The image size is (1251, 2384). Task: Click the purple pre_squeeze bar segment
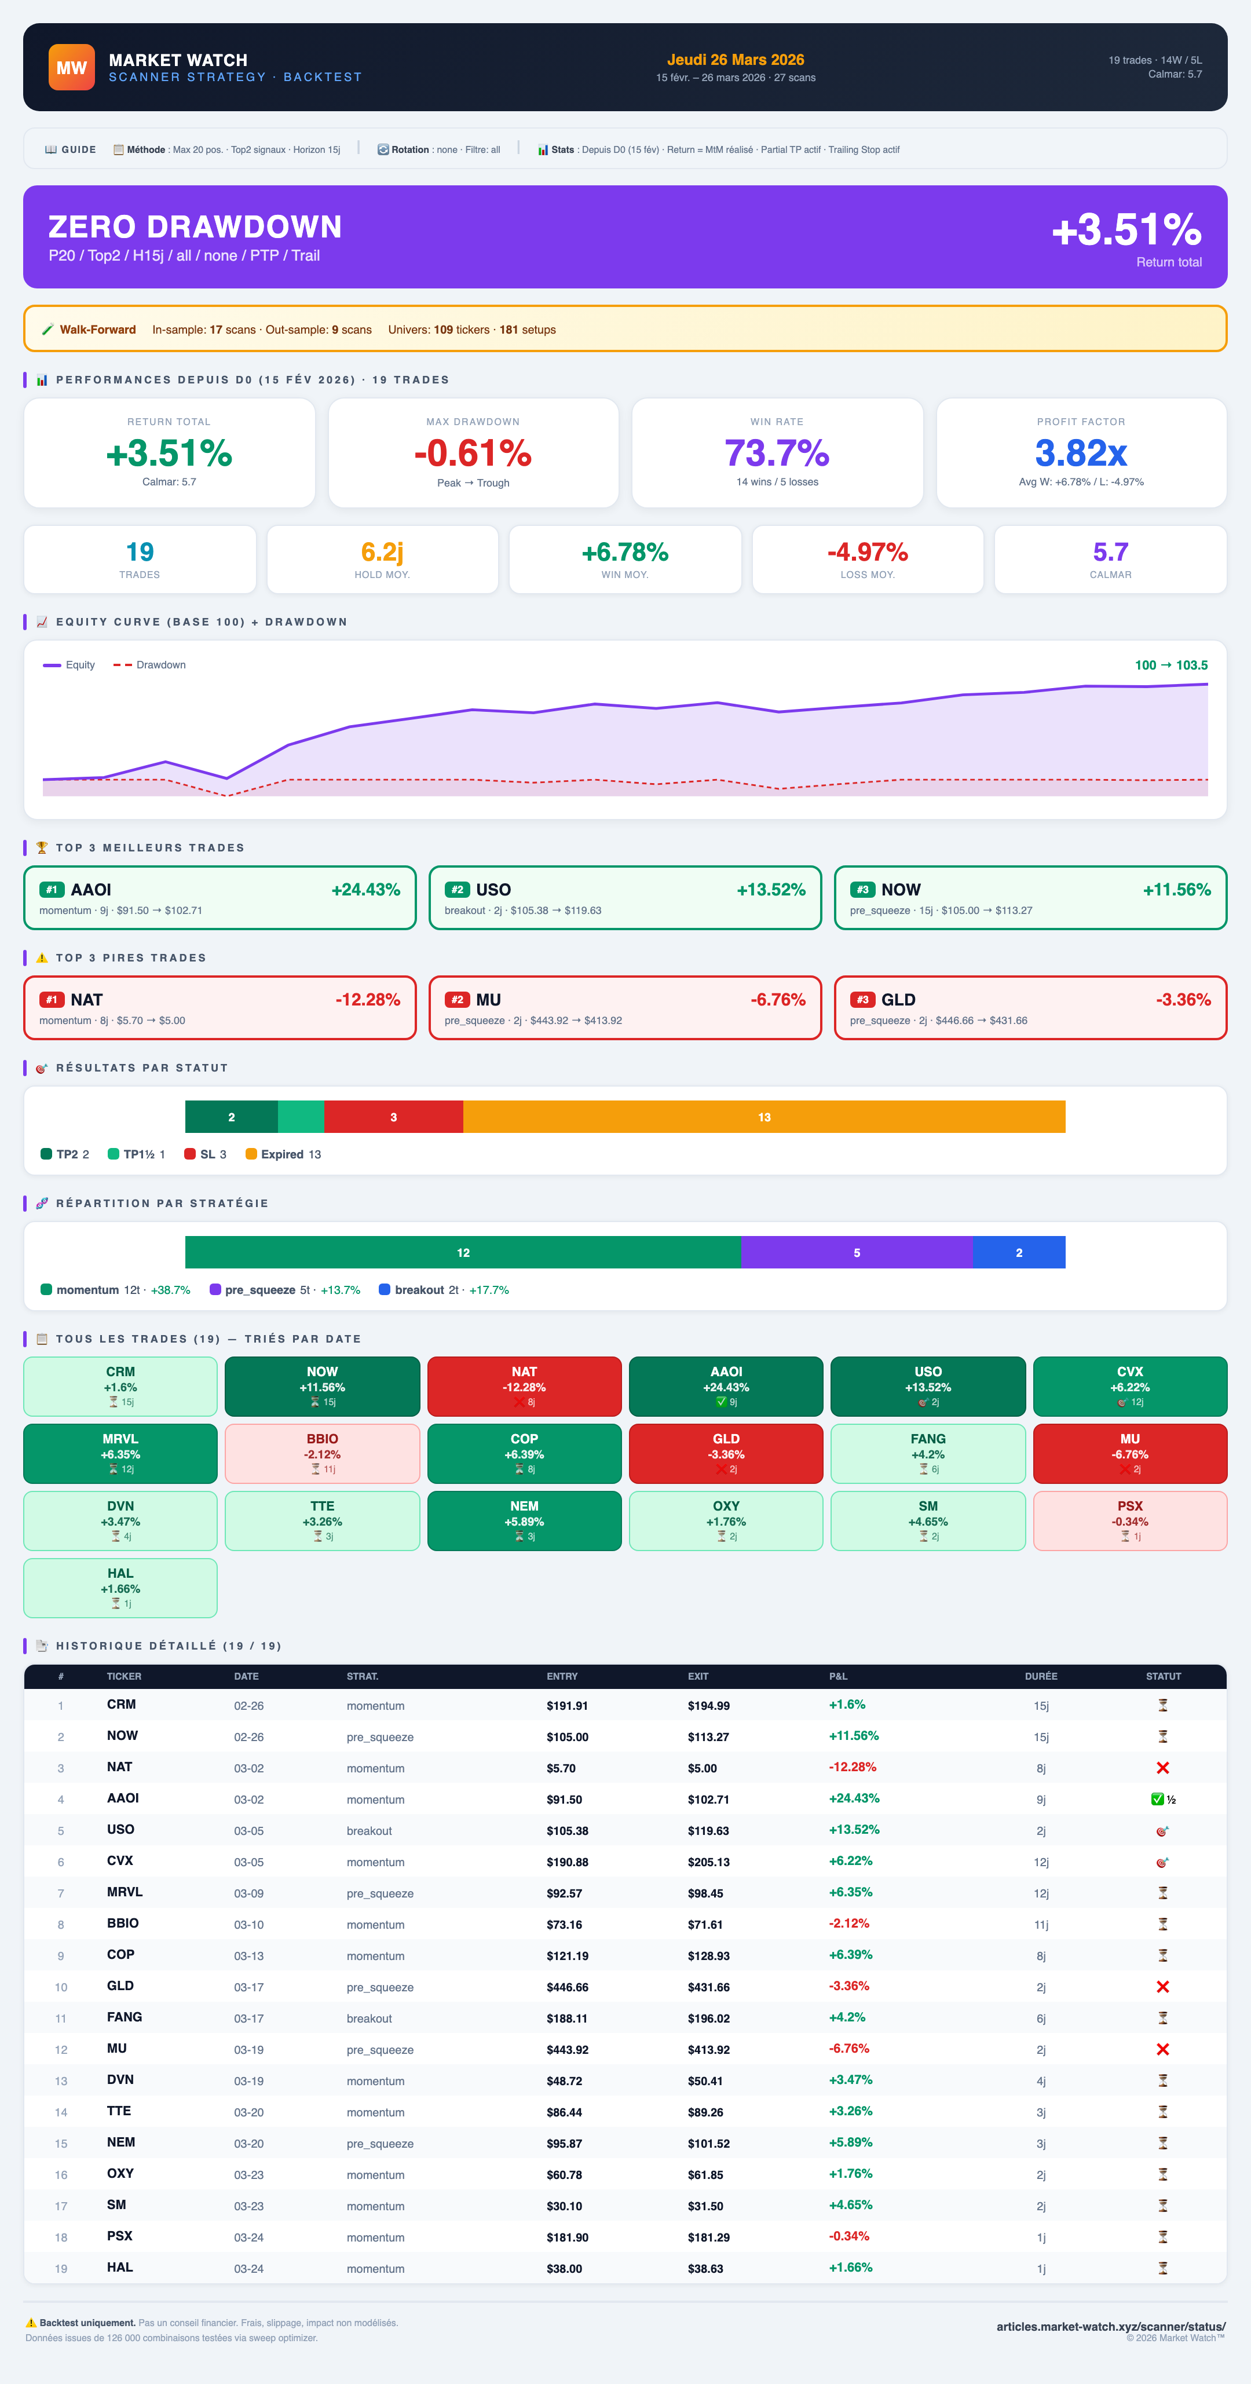pyautogui.click(x=856, y=1252)
